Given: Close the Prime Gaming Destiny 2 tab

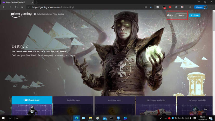Looking at the screenshot, I should pyautogui.click(x=32, y=2).
